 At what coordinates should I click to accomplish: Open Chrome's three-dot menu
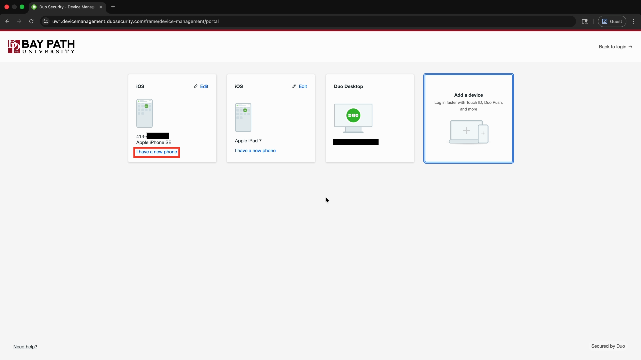(x=634, y=21)
